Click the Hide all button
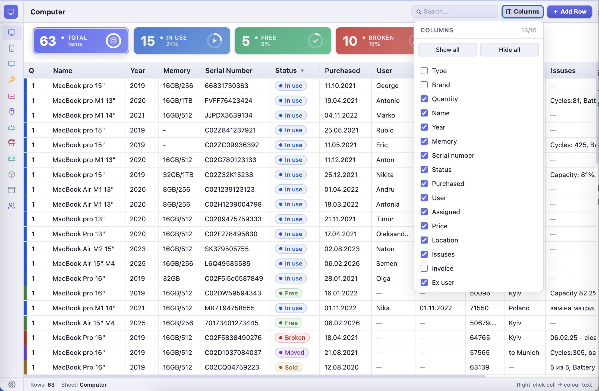The height and width of the screenshot is (391, 599). point(509,50)
